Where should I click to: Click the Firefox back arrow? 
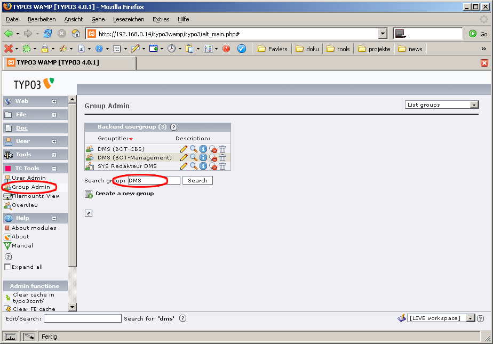(9, 33)
